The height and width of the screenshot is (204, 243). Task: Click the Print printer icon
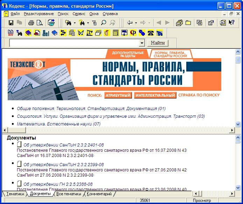[31, 23]
